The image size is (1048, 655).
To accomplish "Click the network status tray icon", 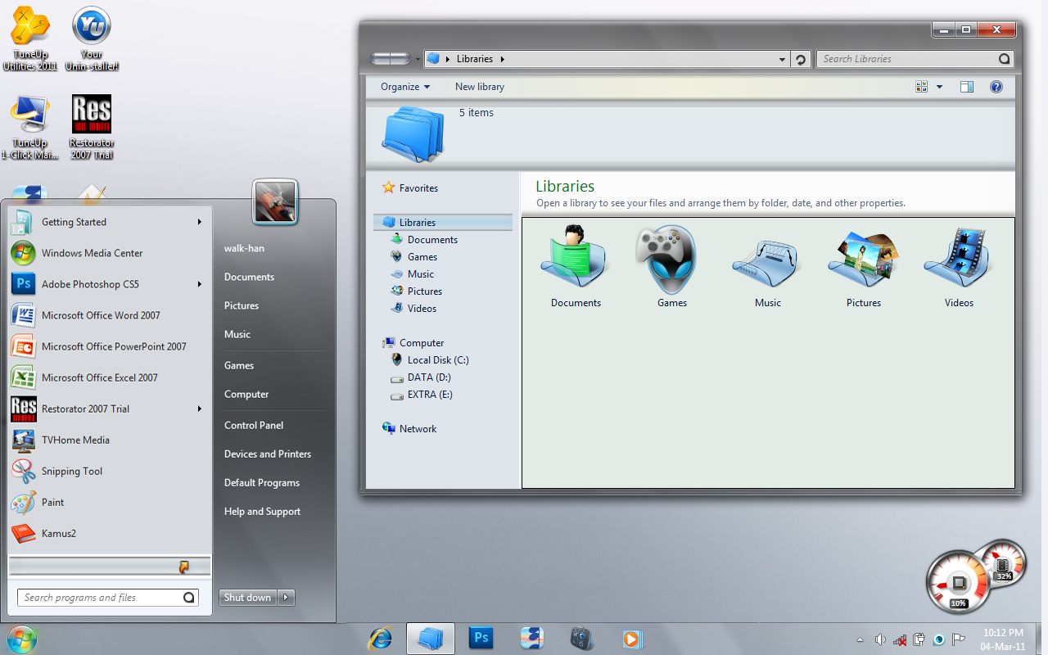I will click(x=900, y=639).
